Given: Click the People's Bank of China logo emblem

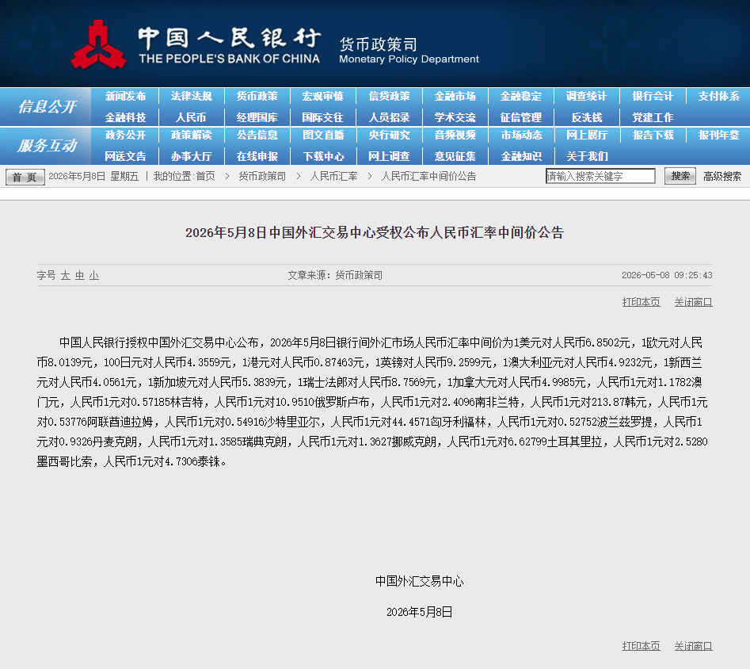Looking at the screenshot, I should tap(98, 44).
